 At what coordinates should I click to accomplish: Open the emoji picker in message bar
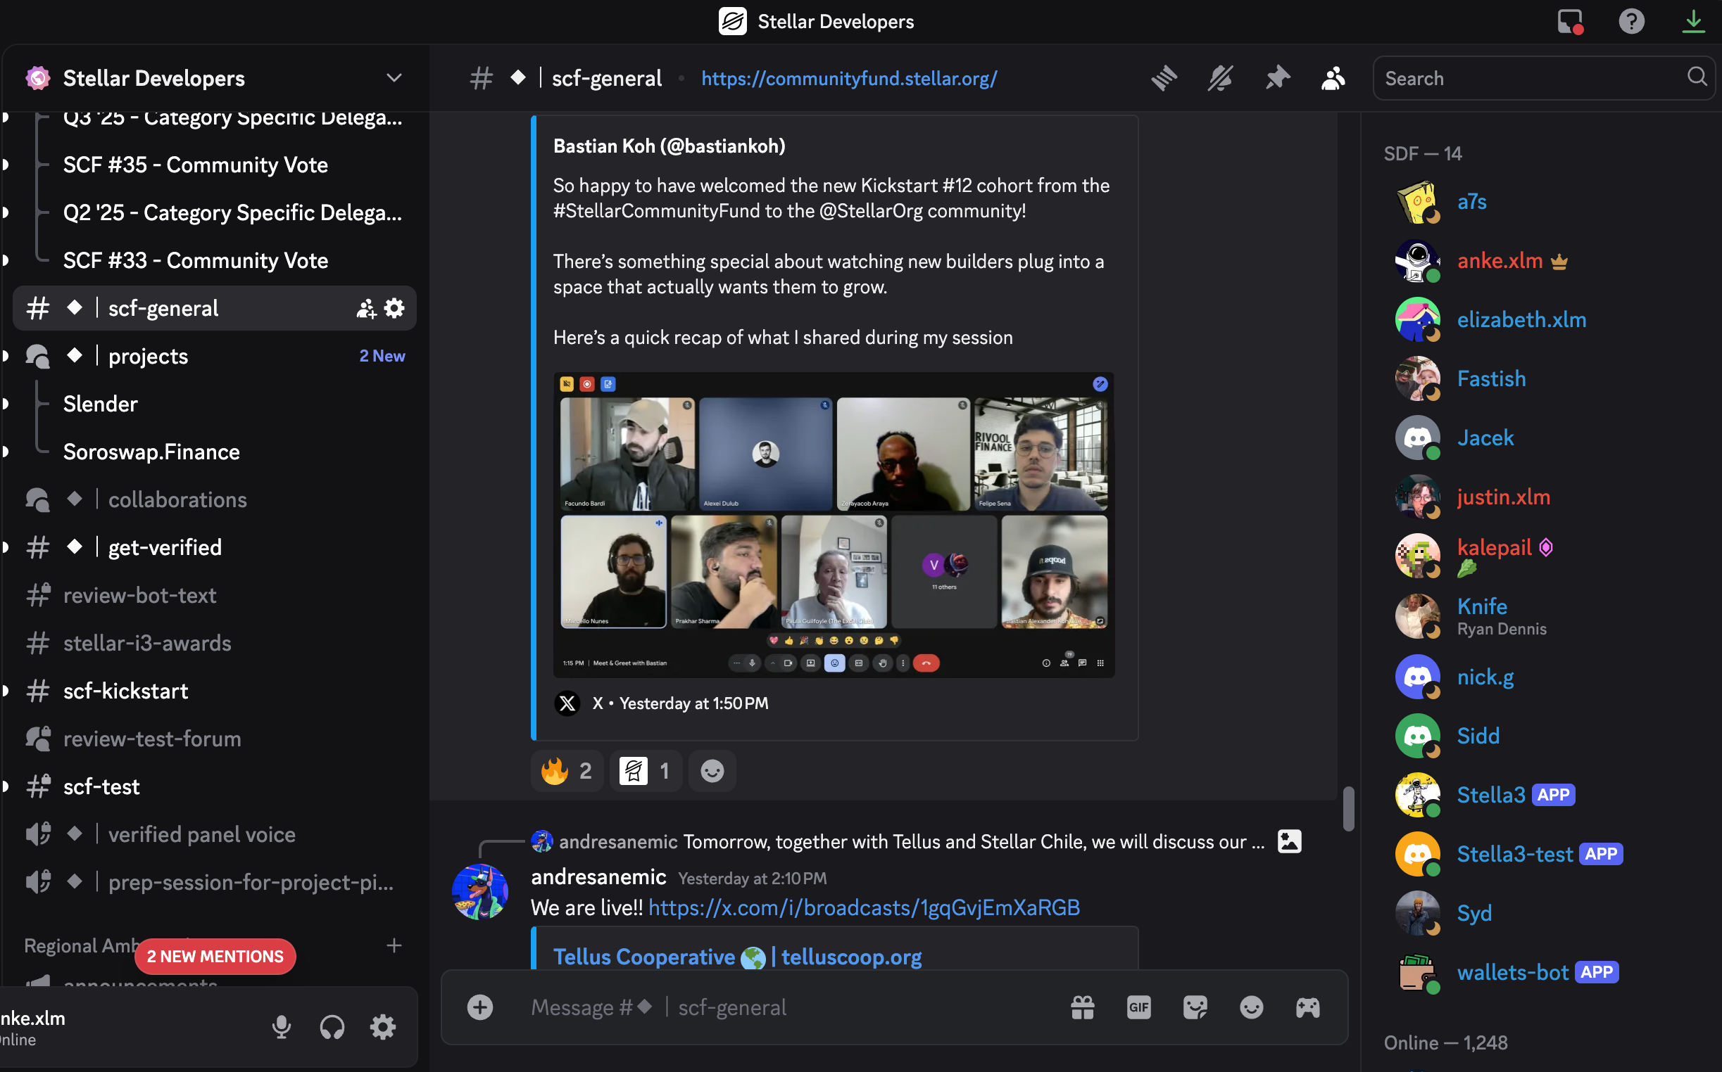(x=1252, y=1007)
